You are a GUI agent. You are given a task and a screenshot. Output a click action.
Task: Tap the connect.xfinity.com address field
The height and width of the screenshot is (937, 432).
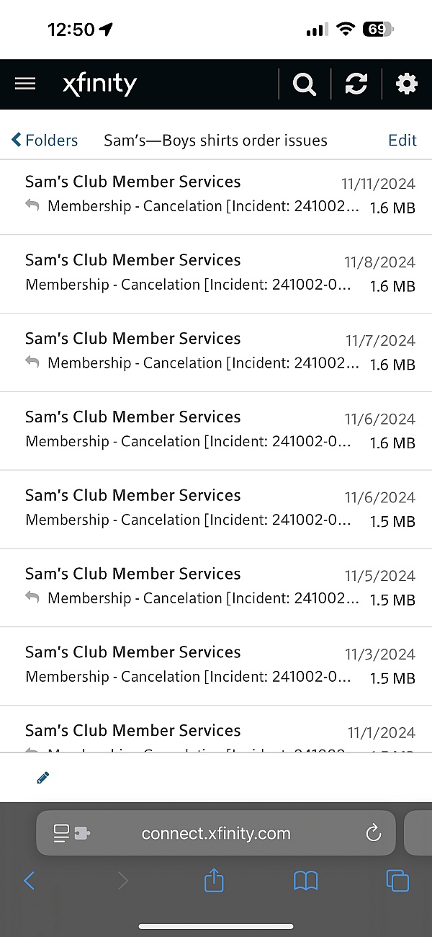point(216,834)
